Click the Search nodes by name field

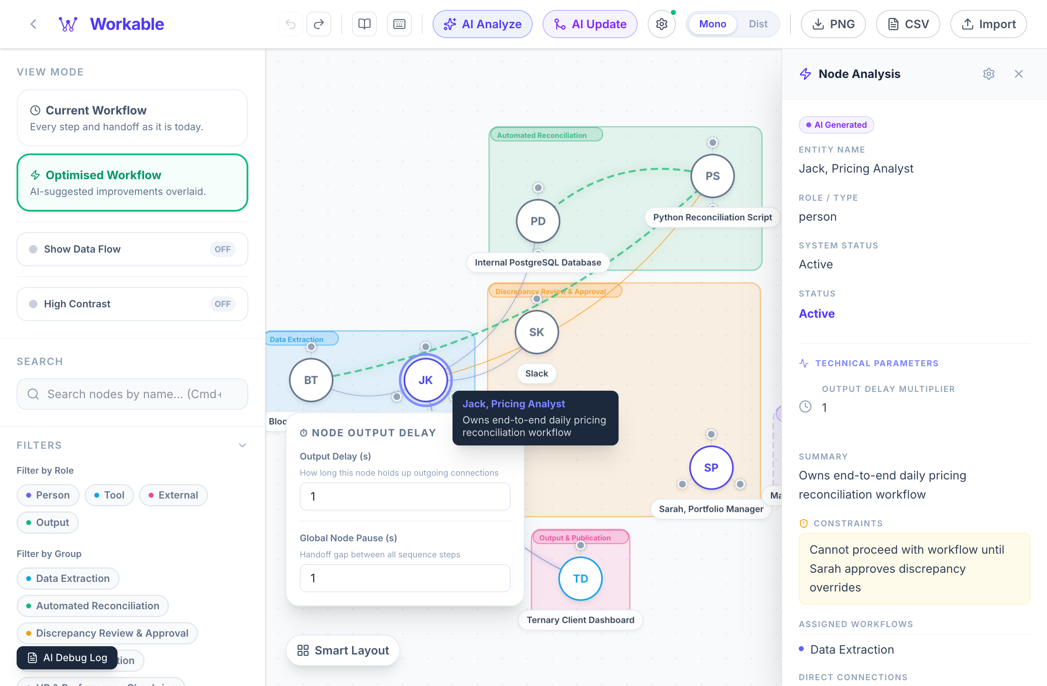[132, 394]
